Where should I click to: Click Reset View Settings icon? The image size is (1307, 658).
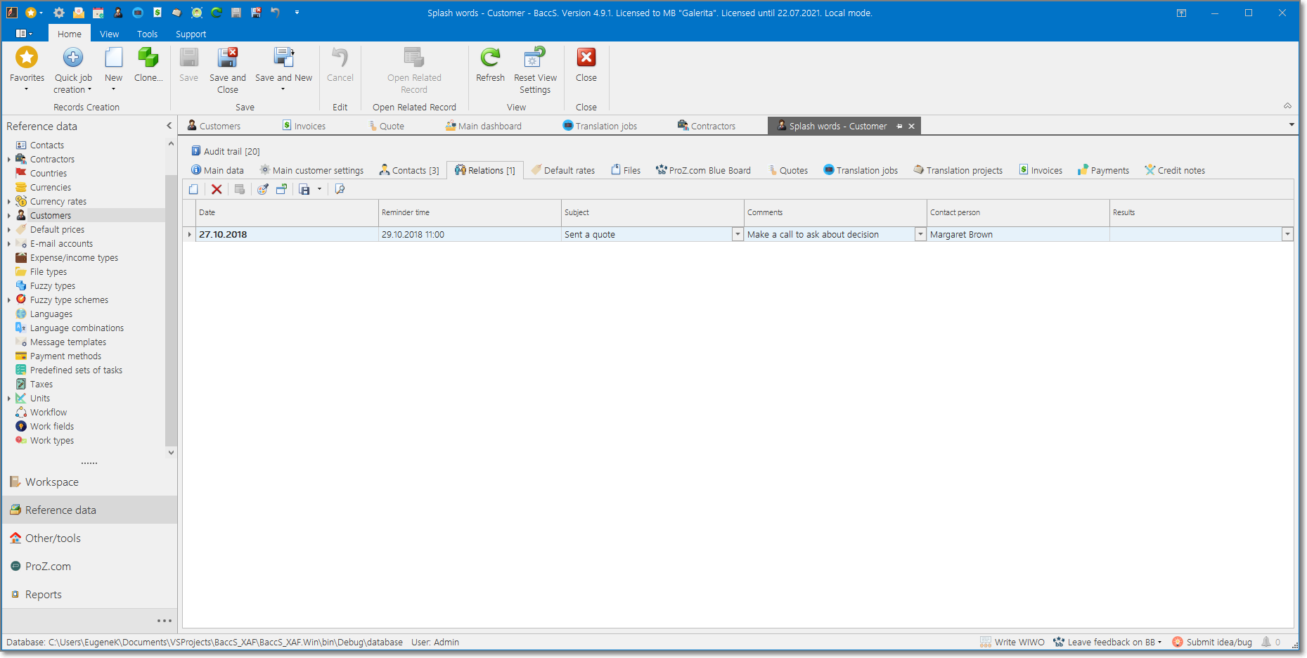coord(535,58)
